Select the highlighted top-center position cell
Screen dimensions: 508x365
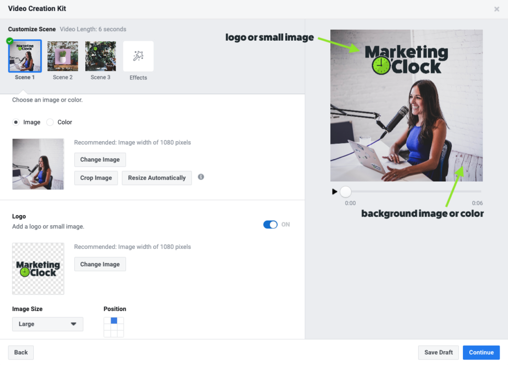[114, 321]
